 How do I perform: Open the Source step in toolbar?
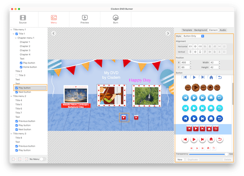23,19
